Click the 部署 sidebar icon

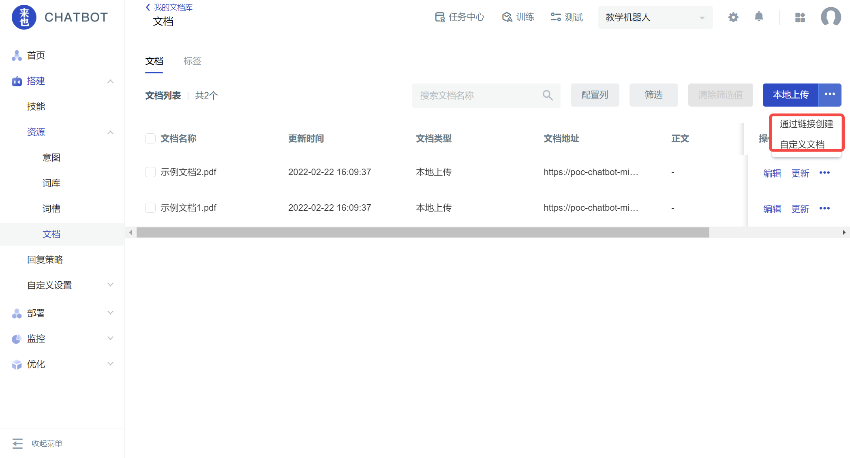(x=17, y=313)
